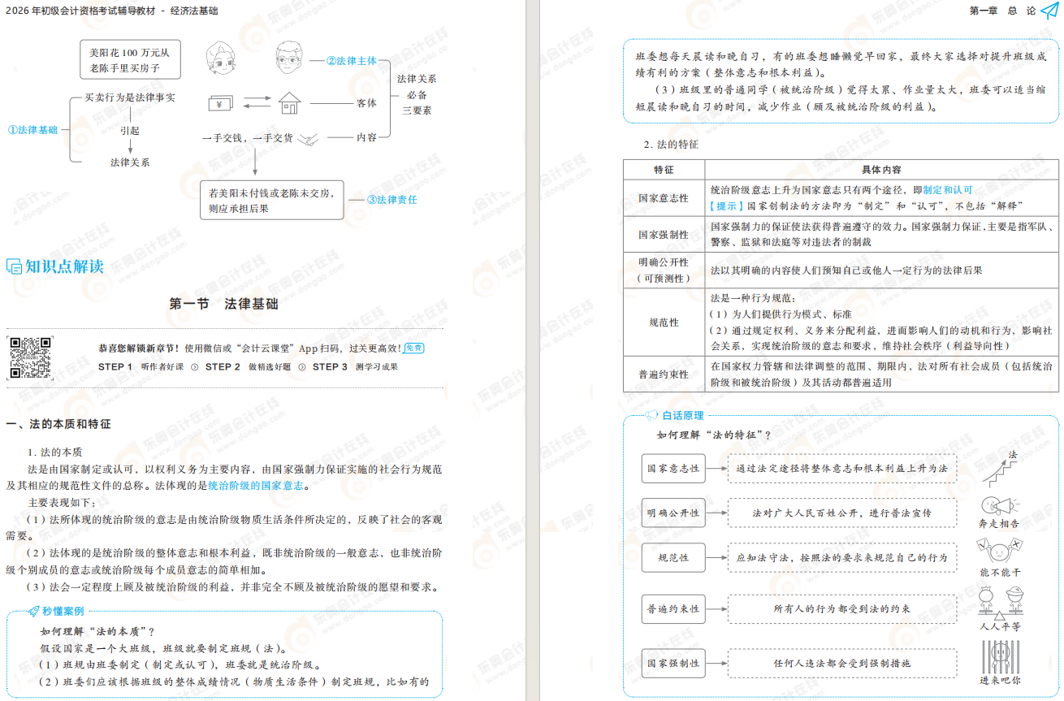Click the 免费 badge
The height and width of the screenshot is (701, 1064).
pyautogui.click(x=414, y=348)
